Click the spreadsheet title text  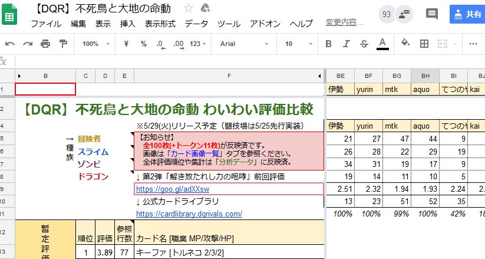tap(103, 9)
